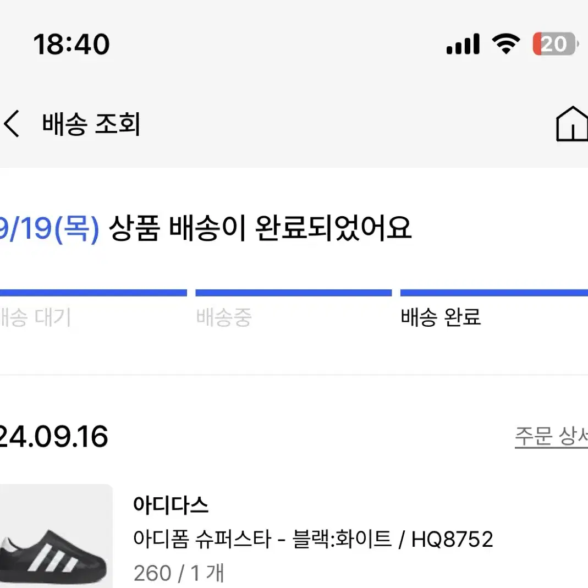Open the Adidas shoe product thumbnail
The image size is (588, 588).
(x=56, y=536)
